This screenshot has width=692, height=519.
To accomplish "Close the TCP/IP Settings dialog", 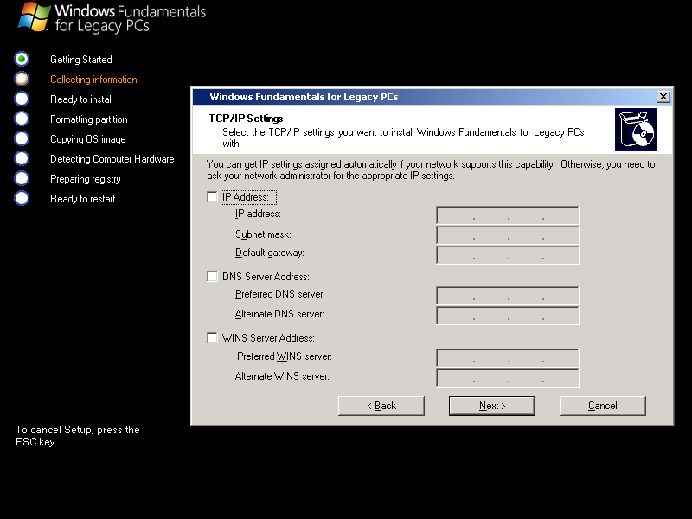I will pos(663,97).
